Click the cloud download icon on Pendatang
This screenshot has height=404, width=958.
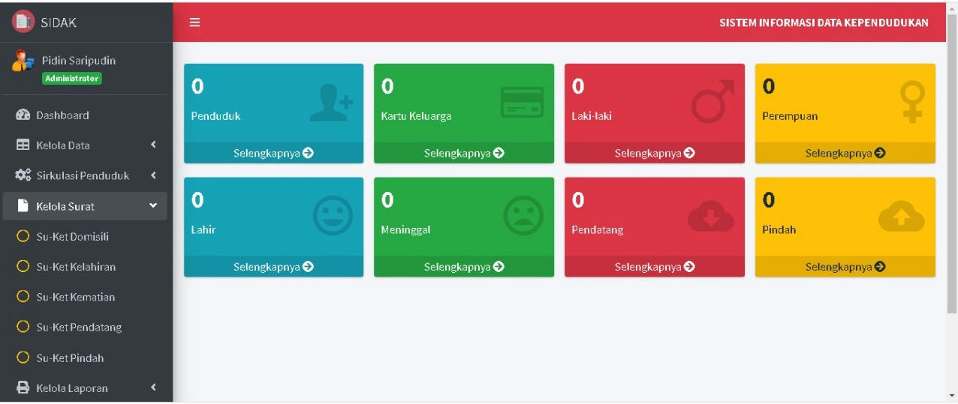710,217
